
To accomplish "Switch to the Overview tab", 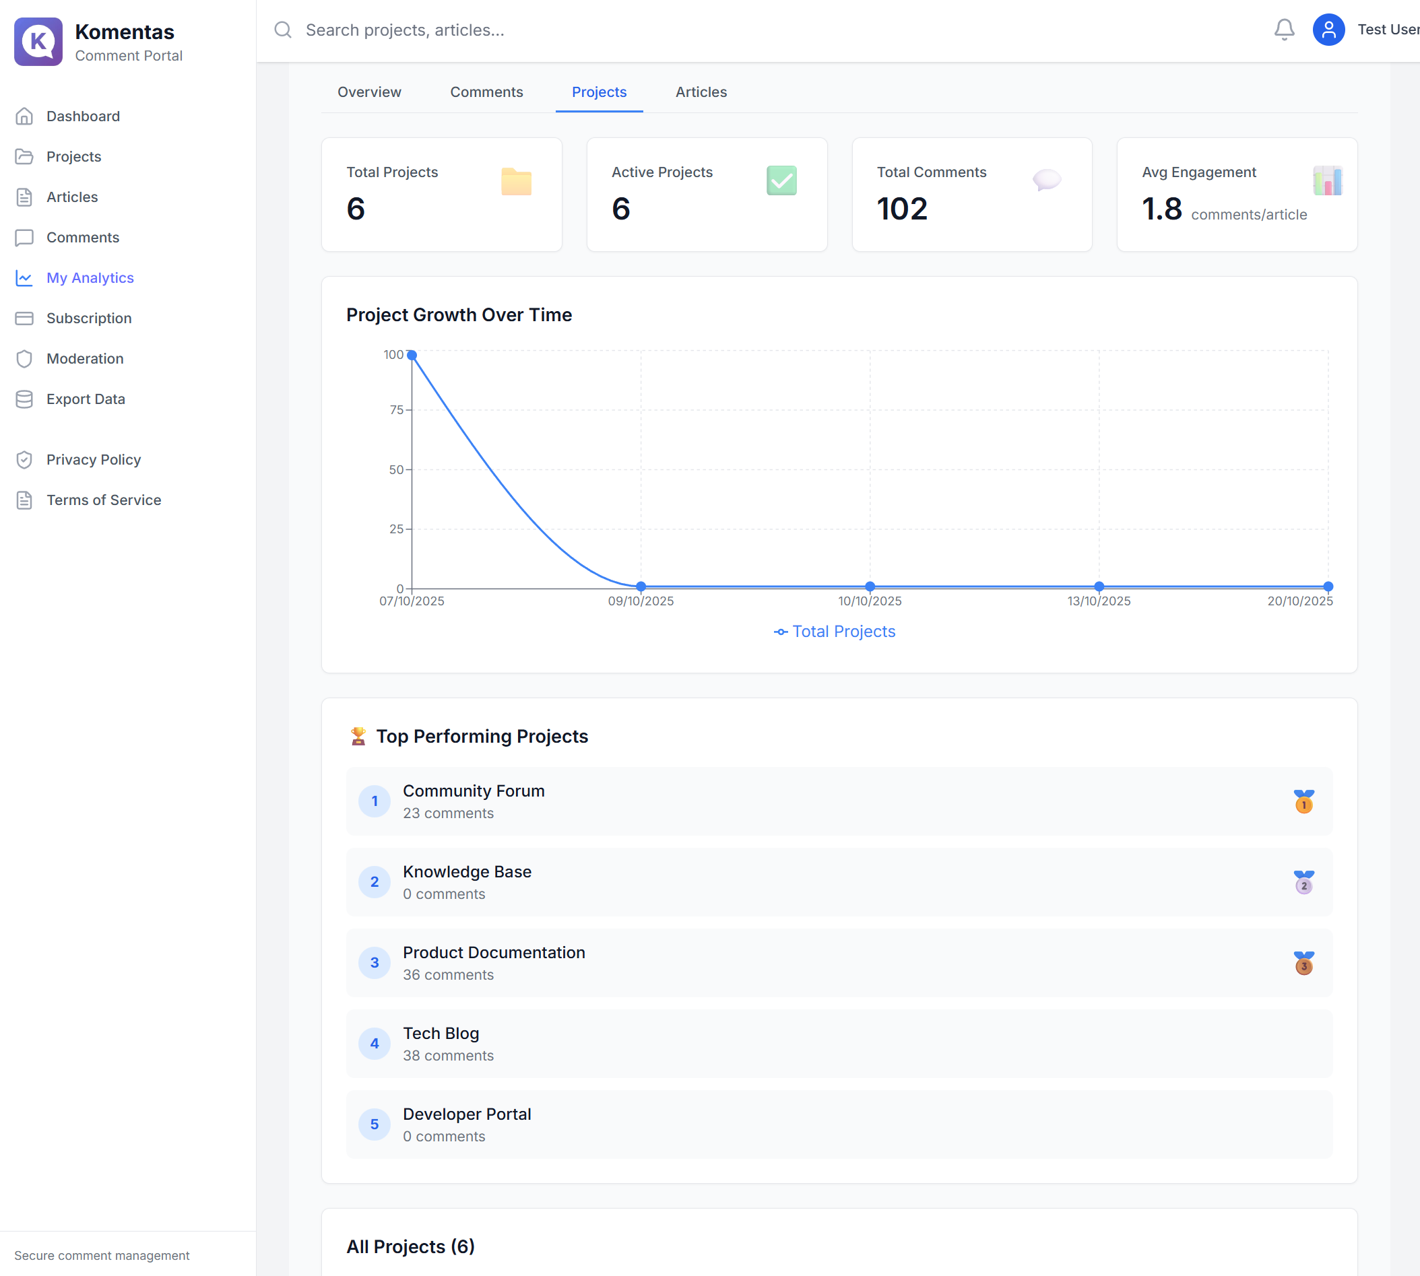I will 369,92.
